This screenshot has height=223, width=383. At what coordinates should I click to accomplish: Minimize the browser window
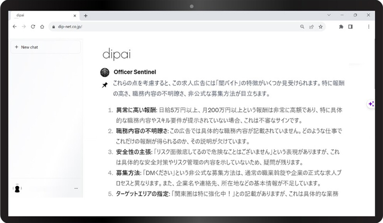tap(342, 15)
